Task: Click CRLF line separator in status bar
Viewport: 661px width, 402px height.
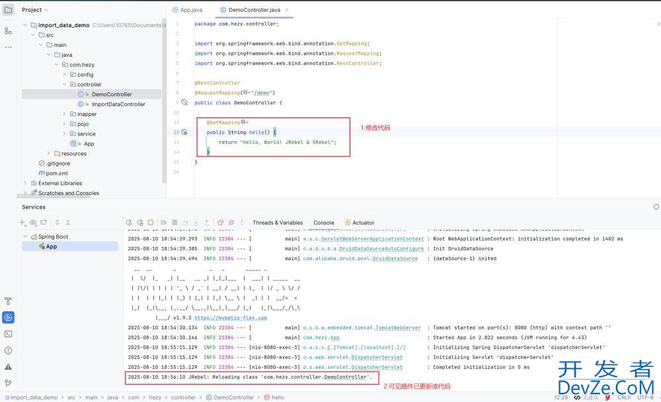Action: [x=624, y=397]
